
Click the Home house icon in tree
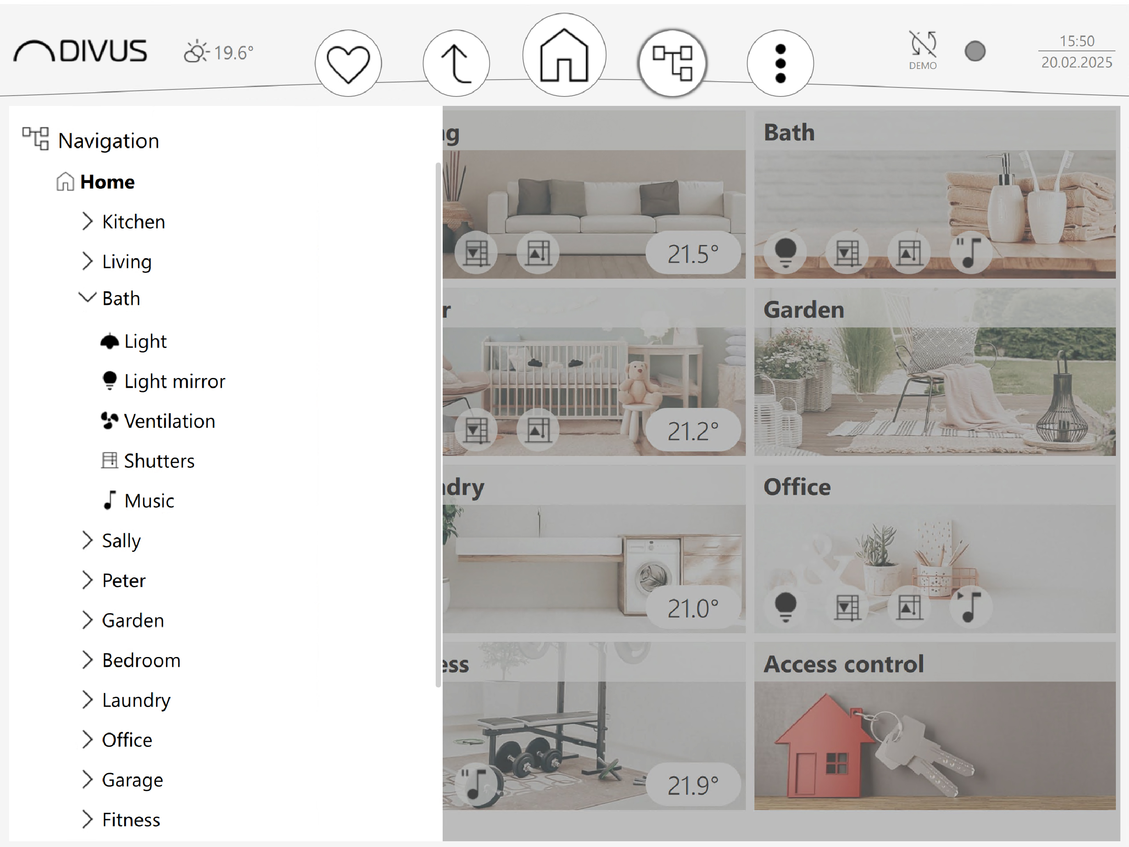coord(65,182)
